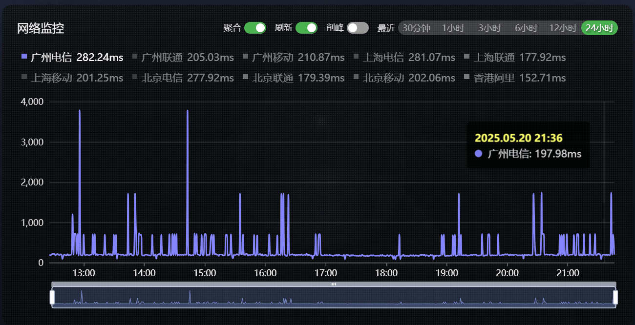
Task: Turn off the 聚合 toggle switch
Action: click(x=255, y=28)
